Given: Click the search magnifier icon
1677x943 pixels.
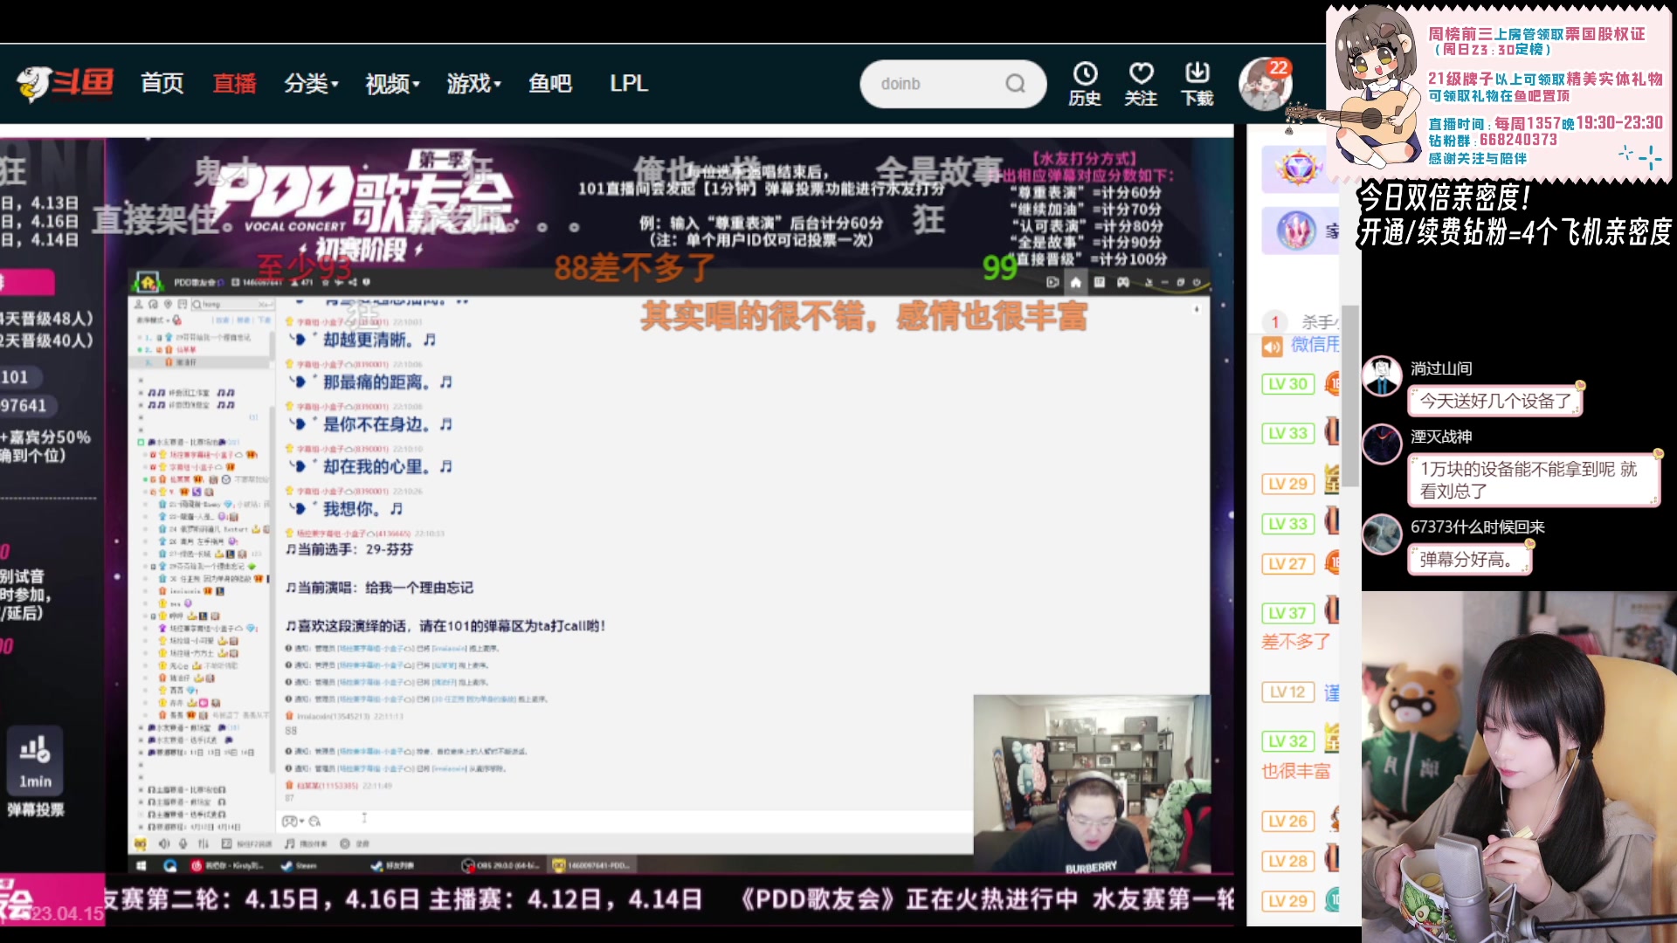Looking at the screenshot, I should click(1015, 84).
